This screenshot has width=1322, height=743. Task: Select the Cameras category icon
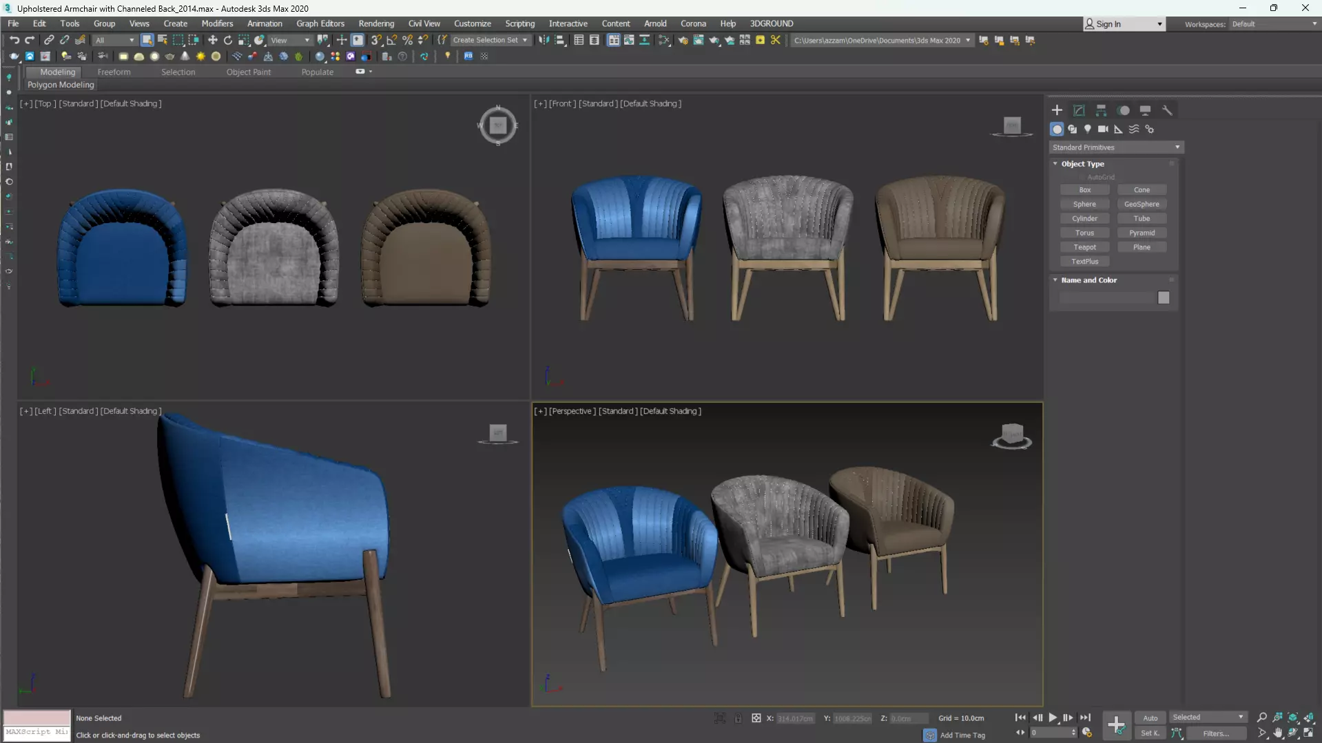tap(1103, 129)
